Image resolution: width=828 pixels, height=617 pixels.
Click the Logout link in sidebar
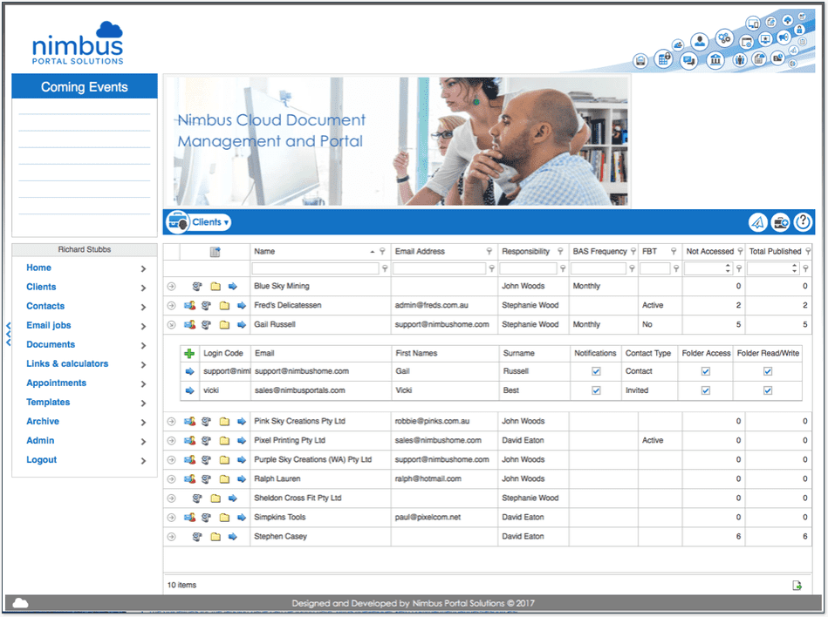(41, 460)
